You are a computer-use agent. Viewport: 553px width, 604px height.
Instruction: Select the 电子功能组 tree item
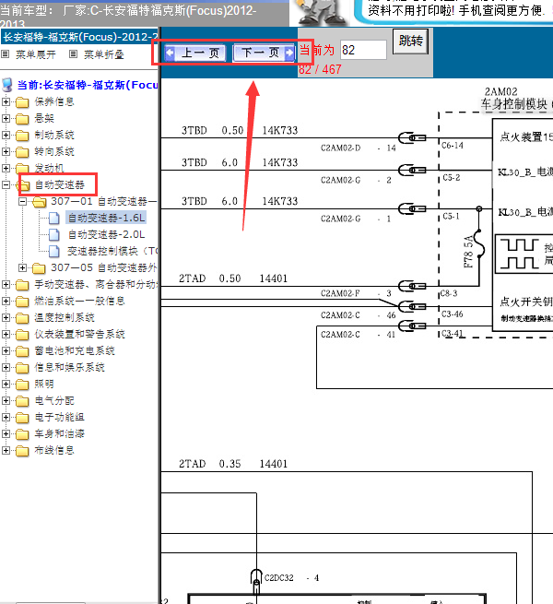pos(59,417)
